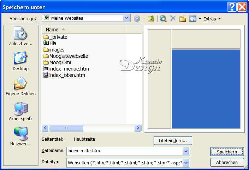Click the help question mark button
This screenshot has height=170, width=249.
coord(232,7)
